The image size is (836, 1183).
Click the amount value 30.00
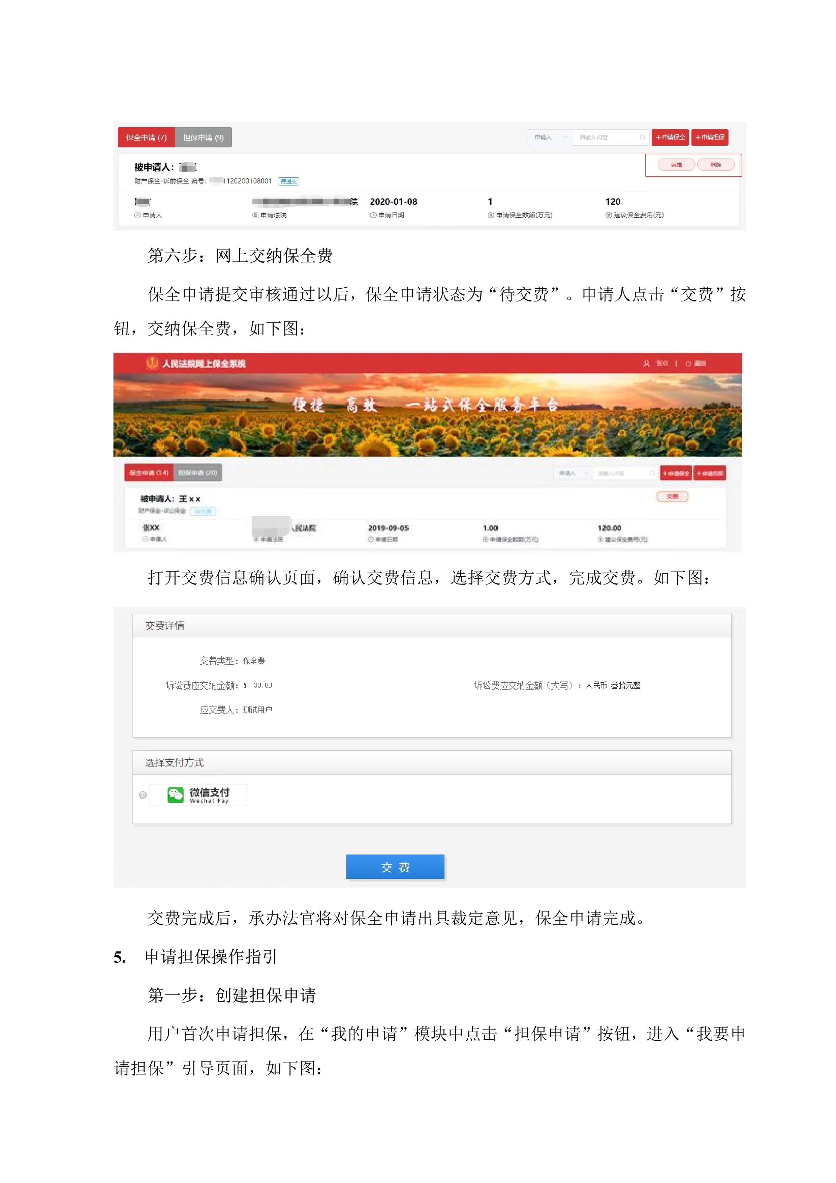(x=262, y=685)
